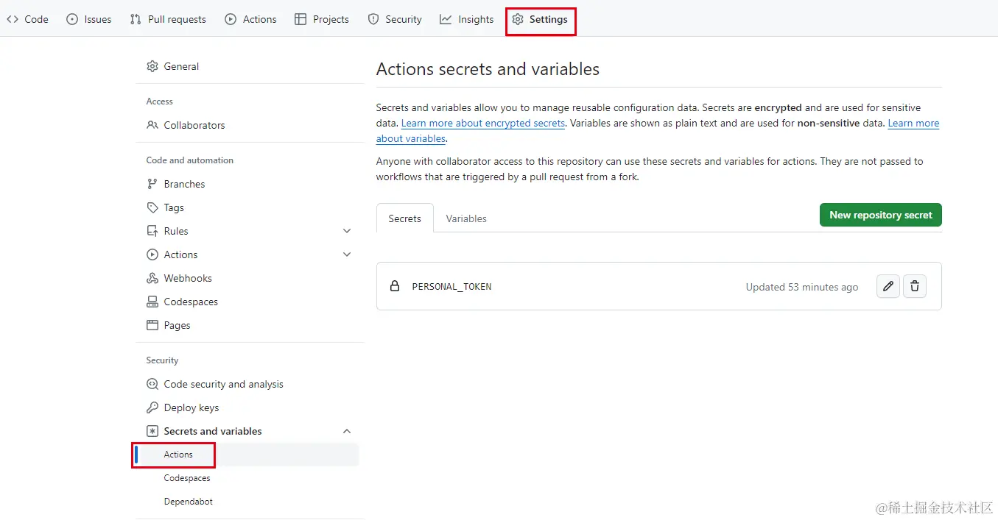Click the Codespaces icon in Code and automation
The height and width of the screenshot is (520, 998).
[x=152, y=302]
